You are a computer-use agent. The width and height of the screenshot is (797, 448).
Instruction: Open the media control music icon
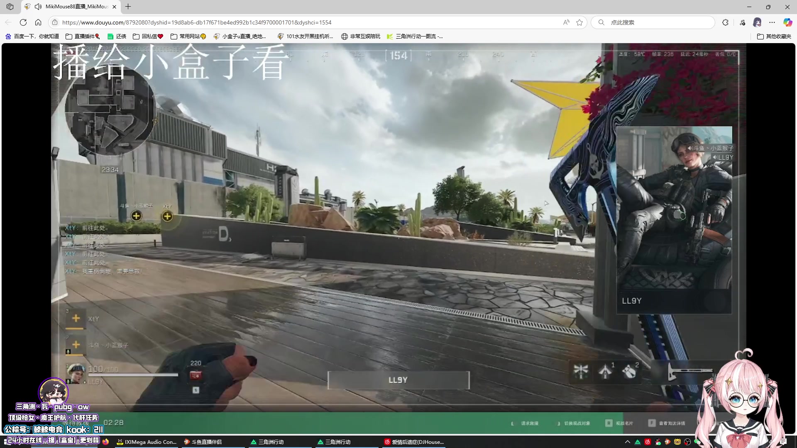tap(742, 22)
